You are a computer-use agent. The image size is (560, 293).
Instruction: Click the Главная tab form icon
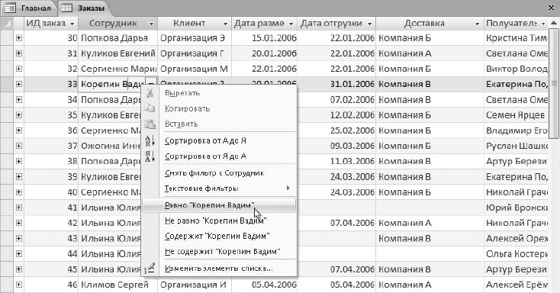coord(11,8)
